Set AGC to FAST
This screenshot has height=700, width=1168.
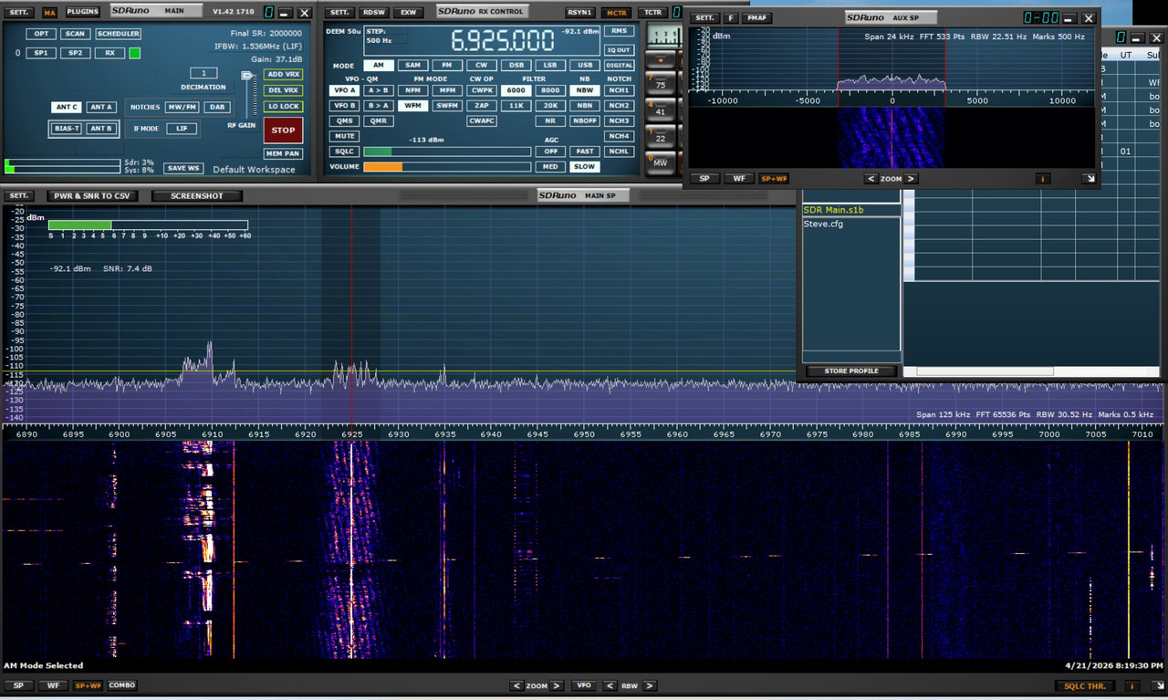click(584, 151)
